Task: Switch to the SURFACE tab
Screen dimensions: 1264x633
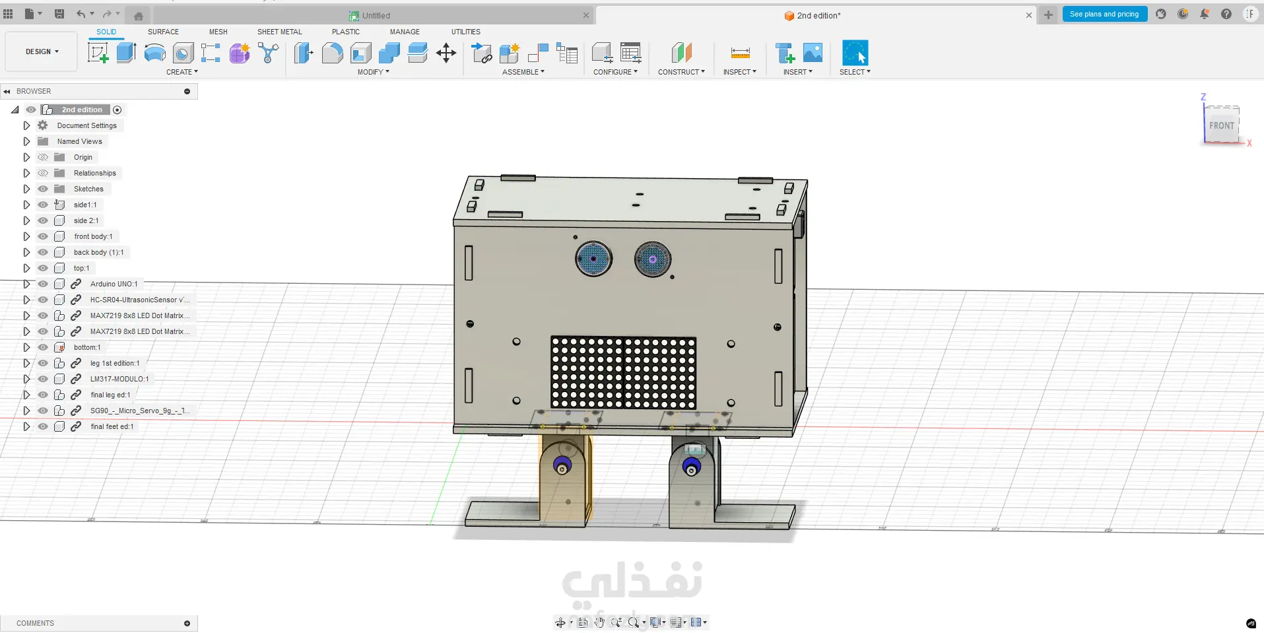Action: (163, 32)
